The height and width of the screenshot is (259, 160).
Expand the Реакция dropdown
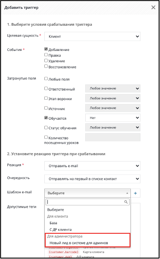pyautogui.click(x=92, y=166)
